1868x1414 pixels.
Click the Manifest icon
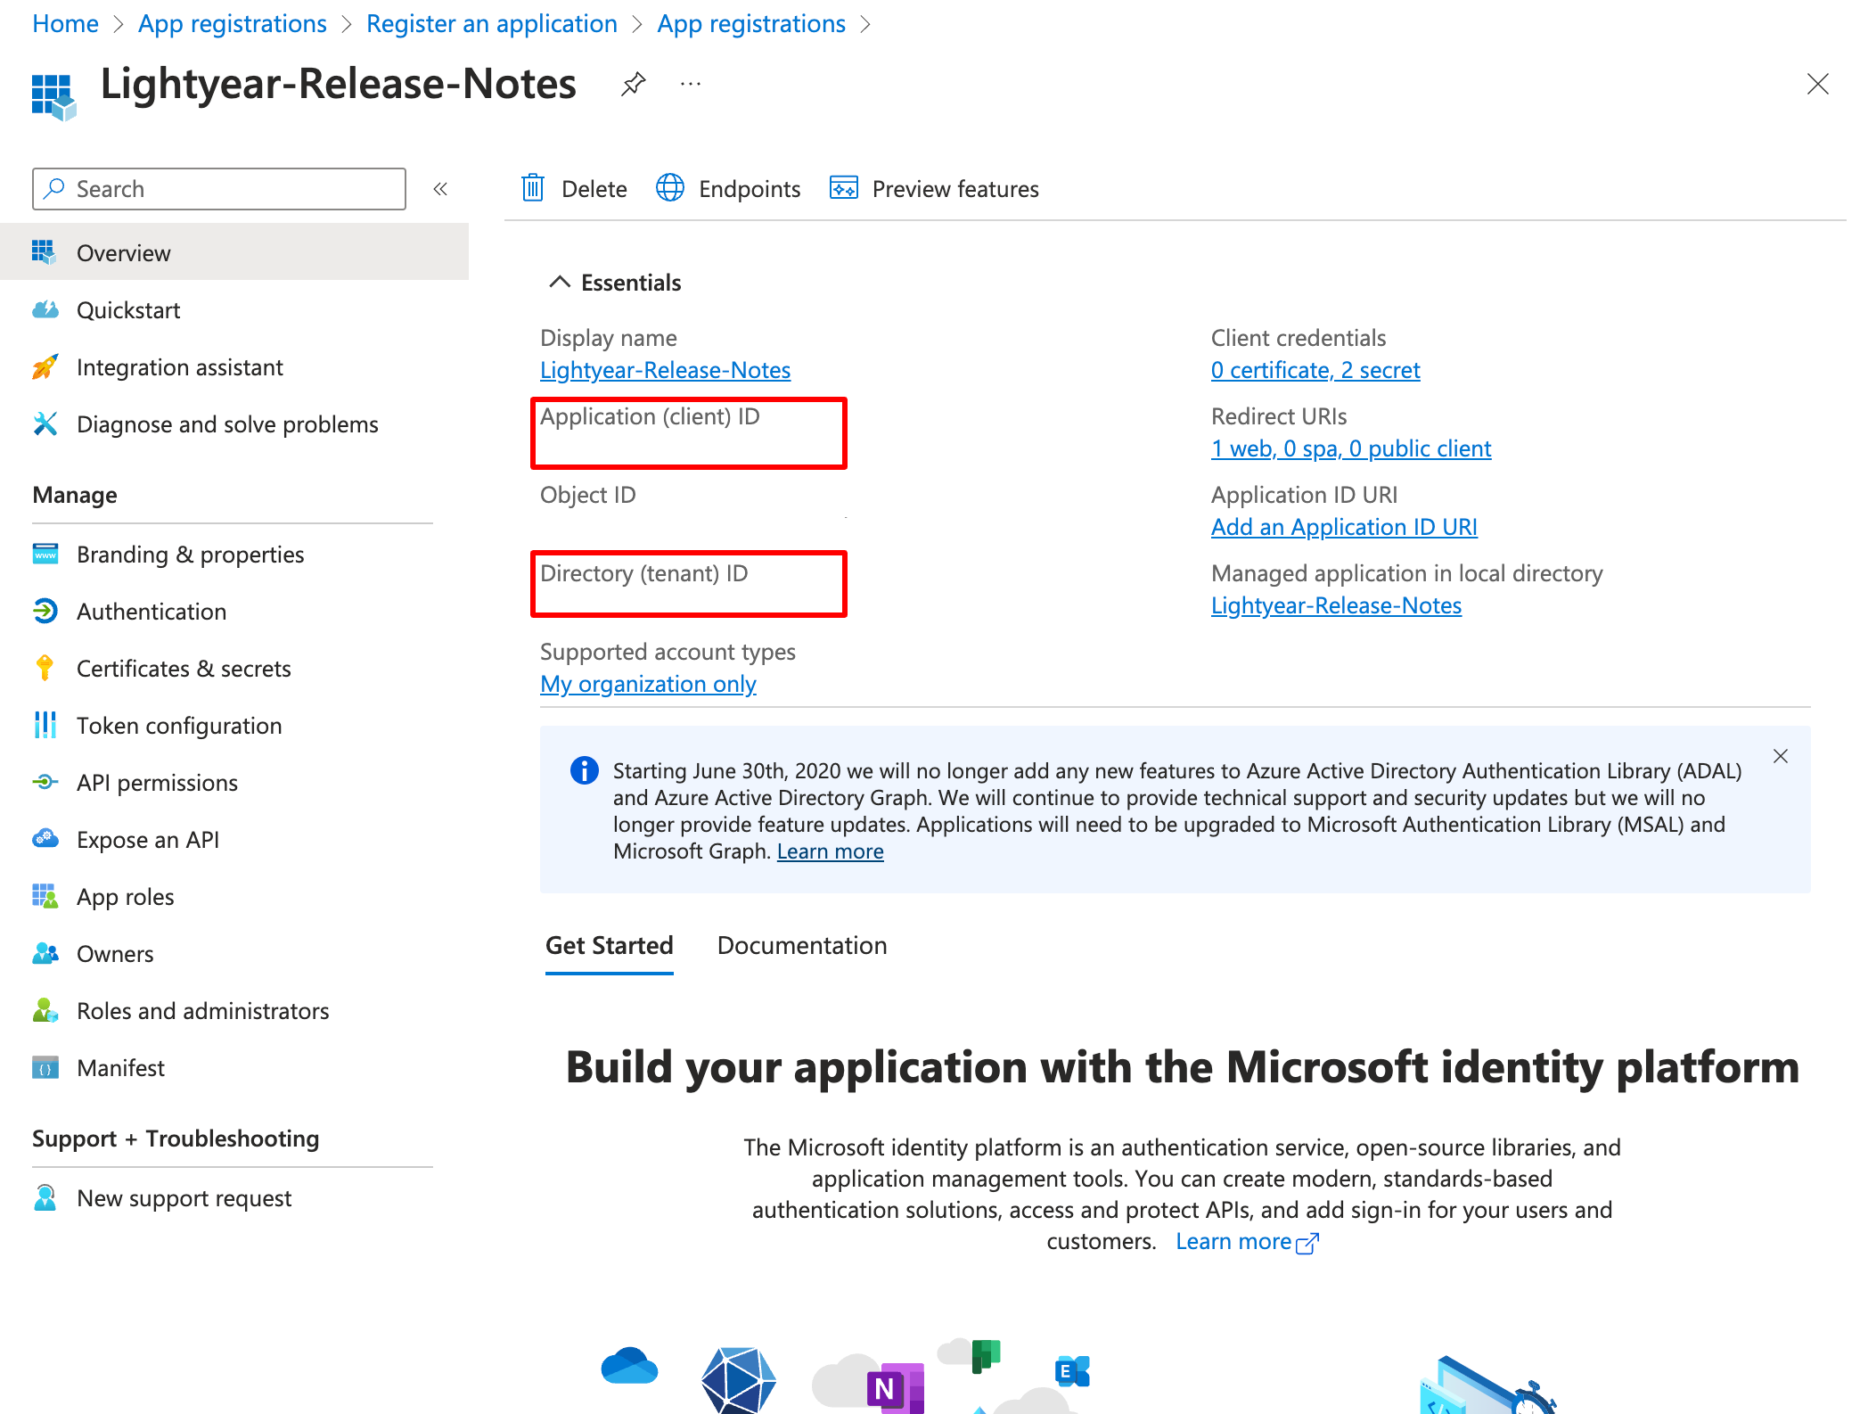[45, 1067]
